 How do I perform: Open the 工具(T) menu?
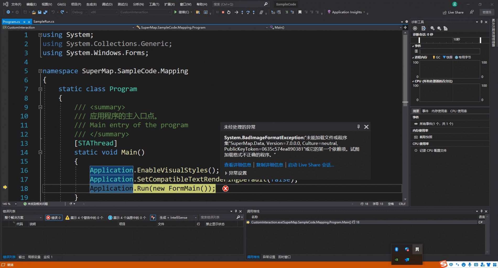[x=154, y=4]
